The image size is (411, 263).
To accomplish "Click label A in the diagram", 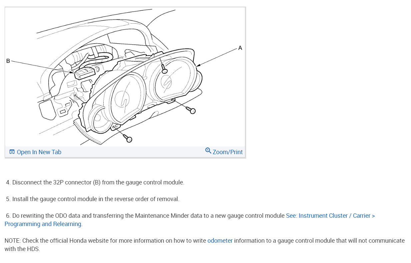I will point(240,48).
